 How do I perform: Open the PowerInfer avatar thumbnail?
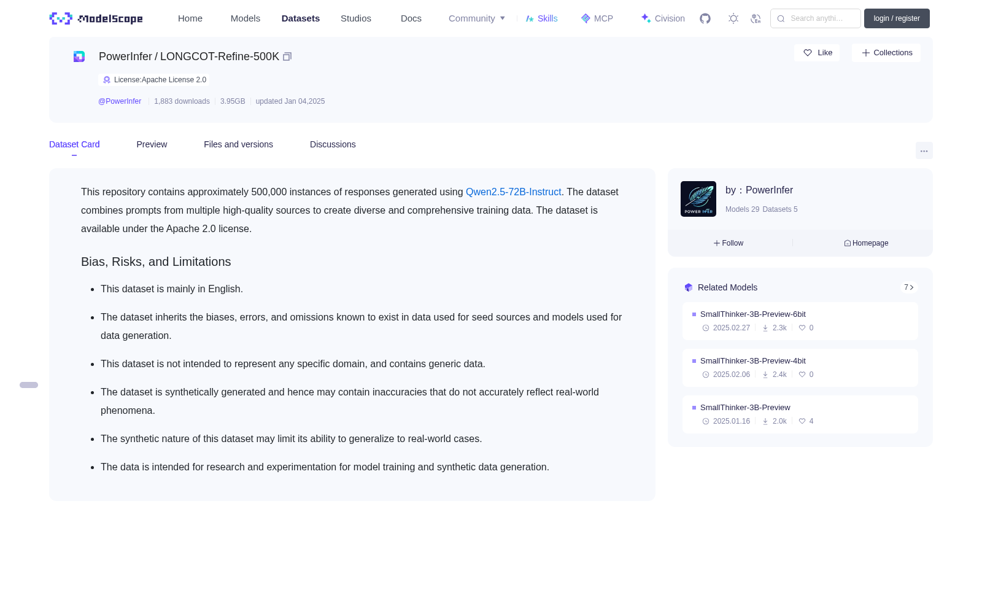pos(698,199)
